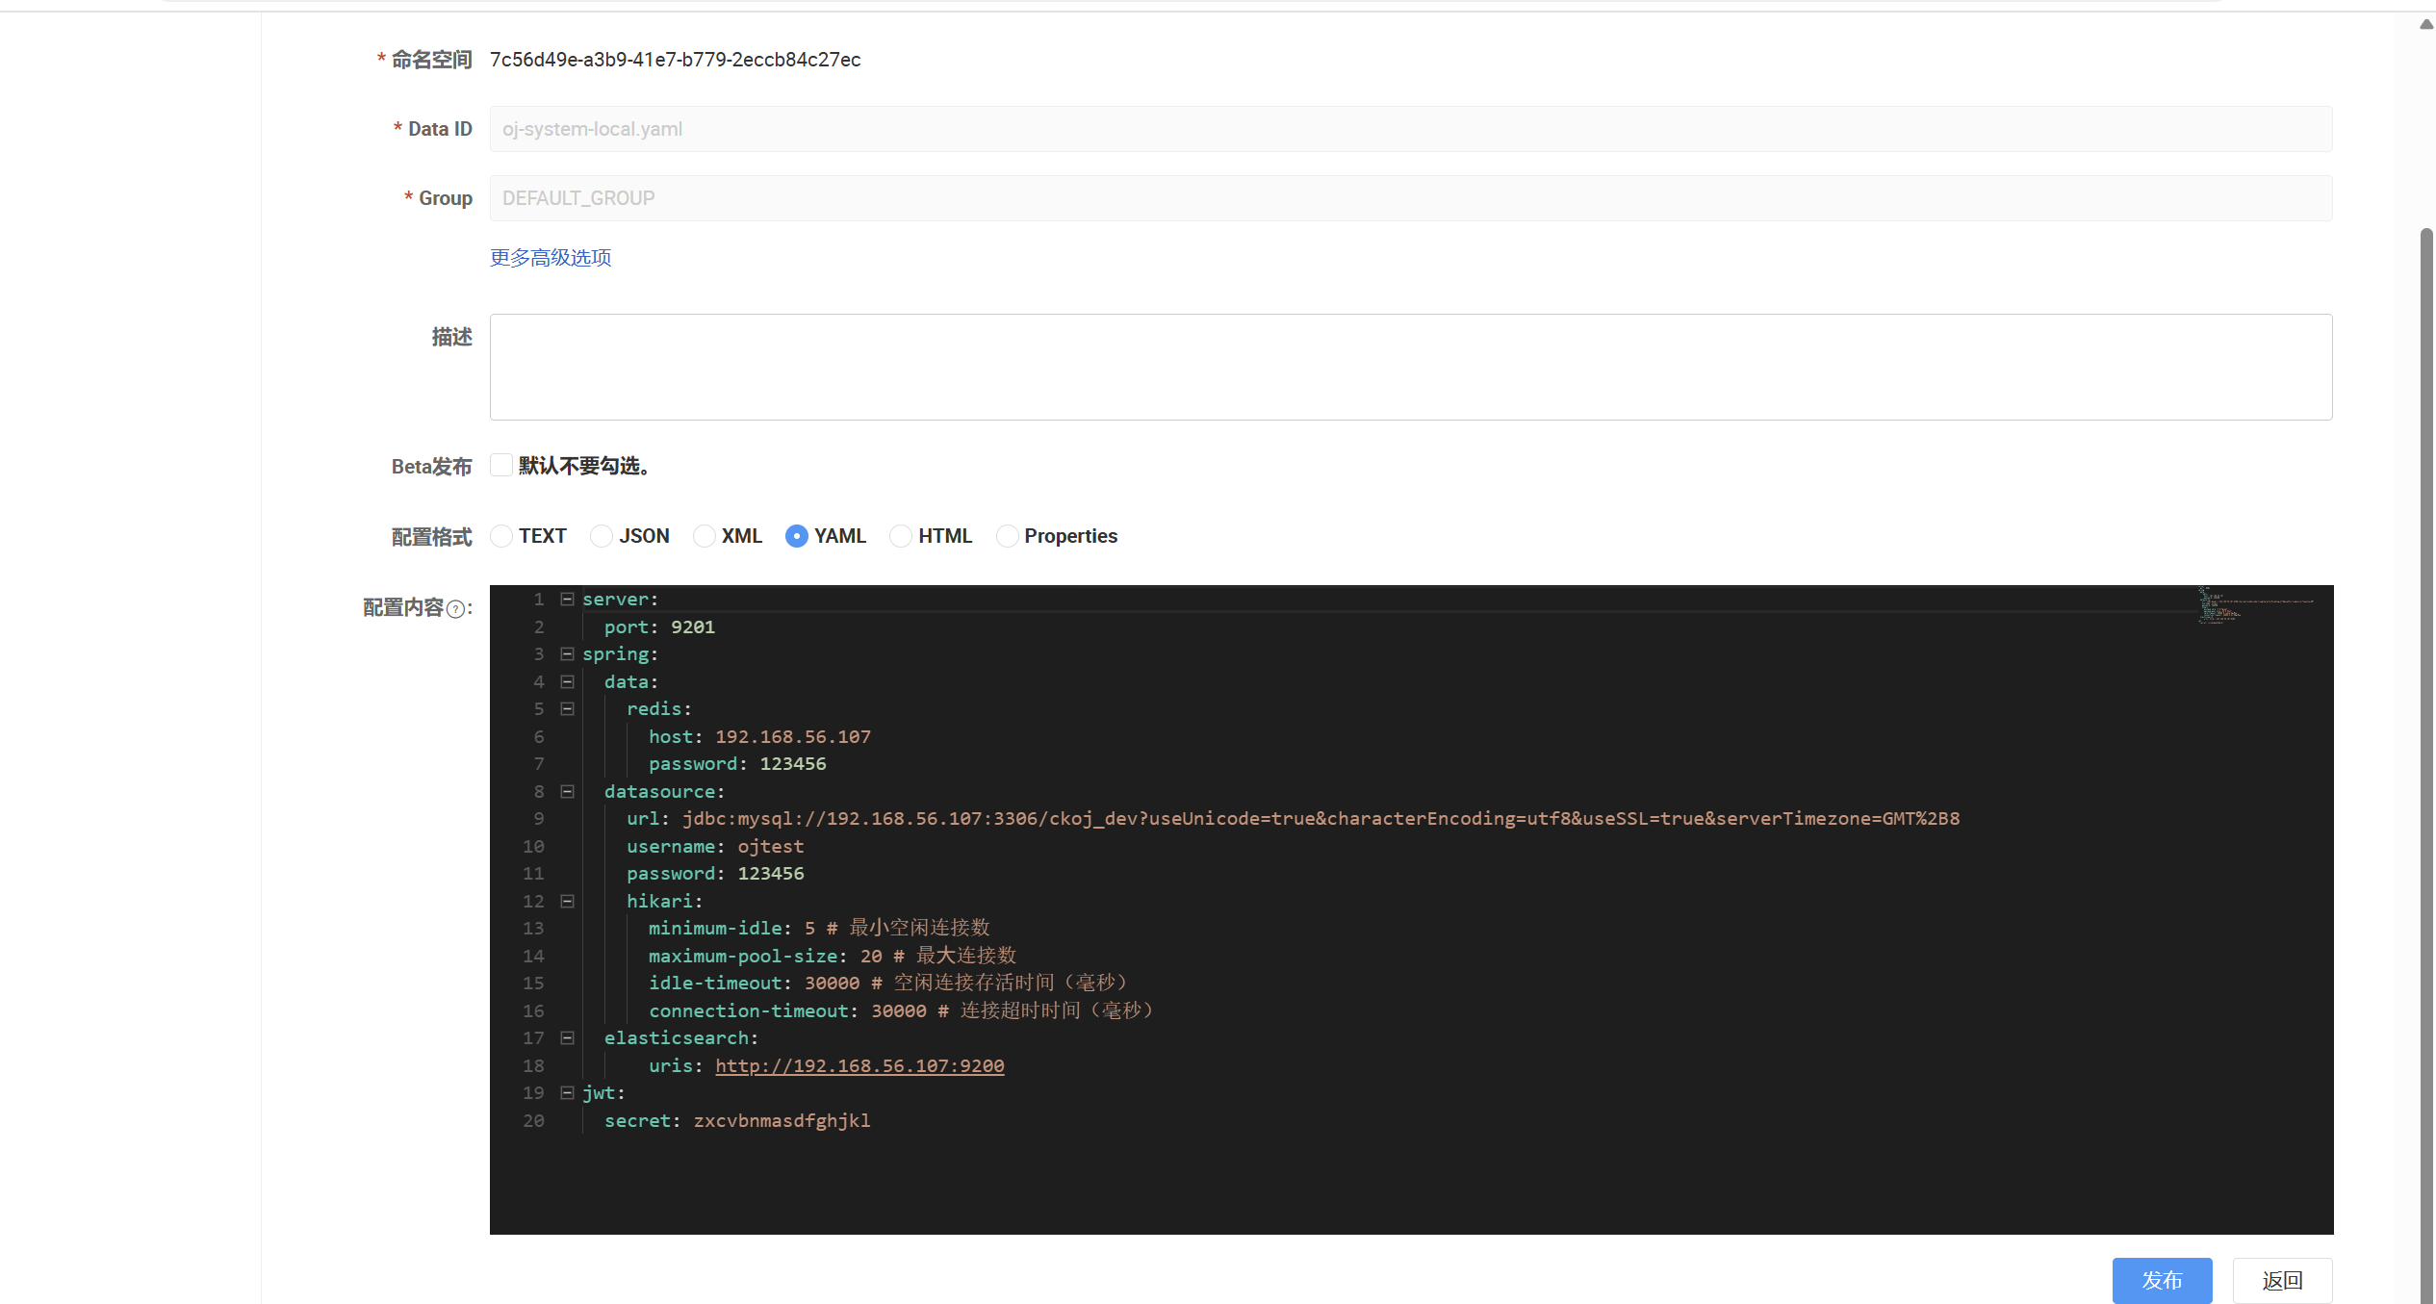Click the comment 最小空闲连接数
The image size is (2436, 1304).
point(919,929)
